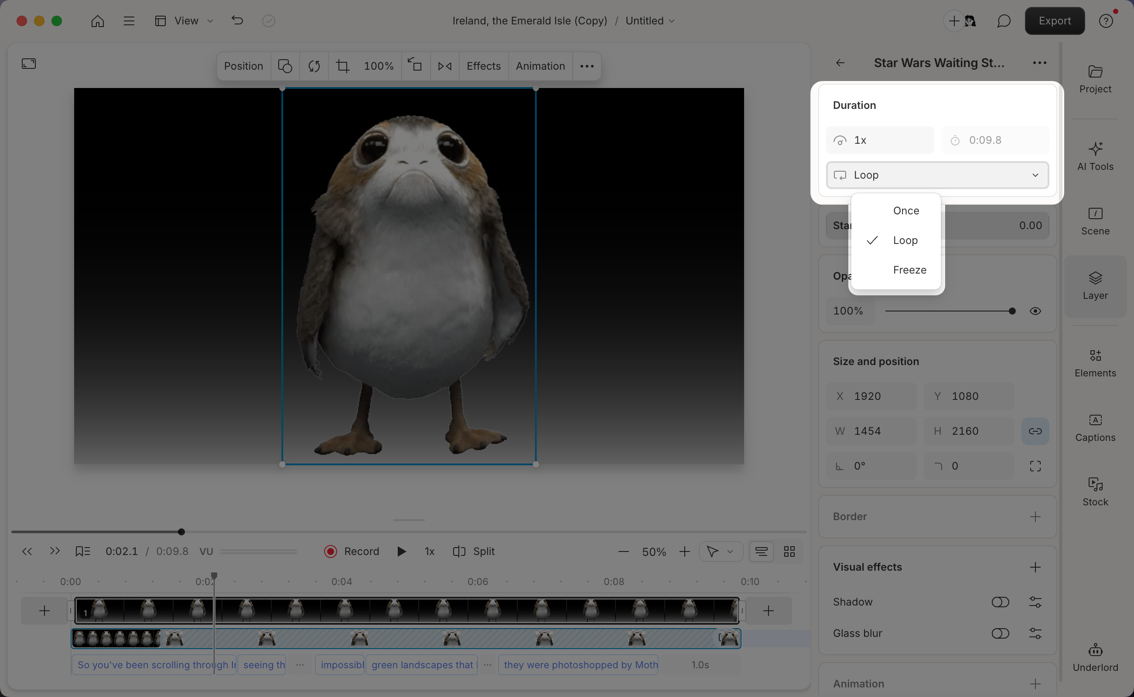The height and width of the screenshot is (697, 1134).
Task: Open the Captions sidebar panel
Action: coord(1095,428)
